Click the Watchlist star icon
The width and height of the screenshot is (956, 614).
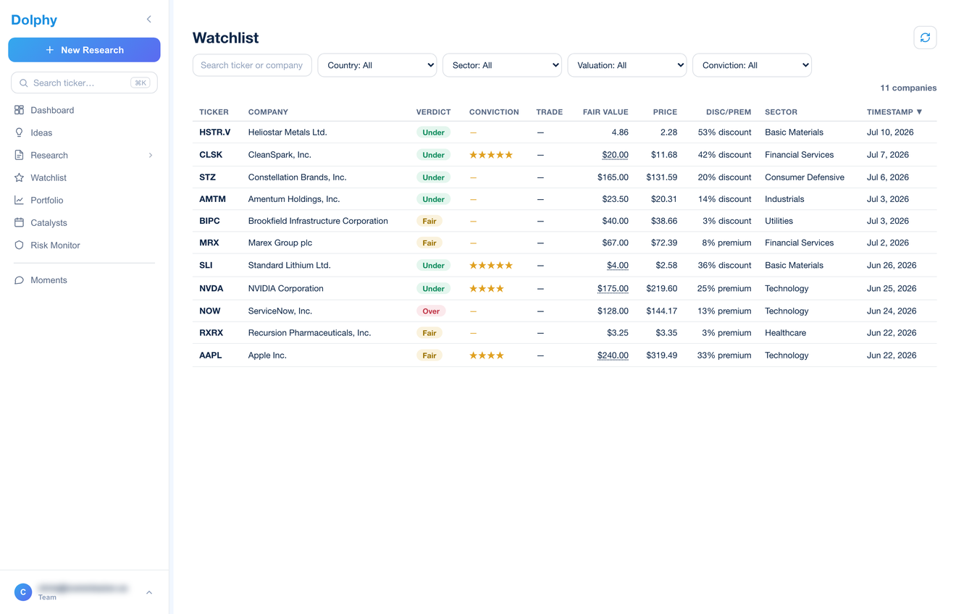(x=19, y=177)
